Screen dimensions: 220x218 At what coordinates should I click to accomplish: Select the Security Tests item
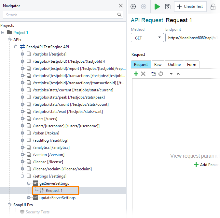(x=38, y=212)
